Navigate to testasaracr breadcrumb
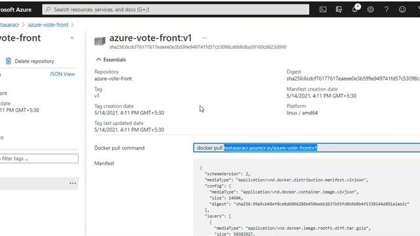Viewport: 420px width, 236px height. point(10,25)
